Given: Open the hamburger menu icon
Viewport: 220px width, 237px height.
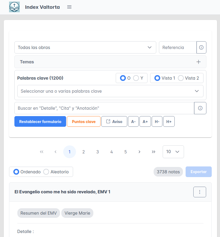Looking at the screenshot, I should [69, 7].
